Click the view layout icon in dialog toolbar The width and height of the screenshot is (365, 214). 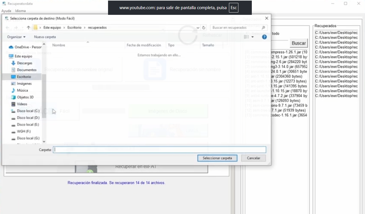[246, 37]
